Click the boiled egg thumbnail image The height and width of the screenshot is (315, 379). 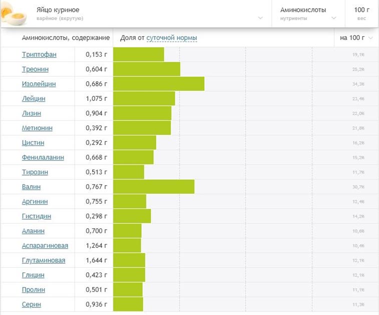tap(14, 14)
